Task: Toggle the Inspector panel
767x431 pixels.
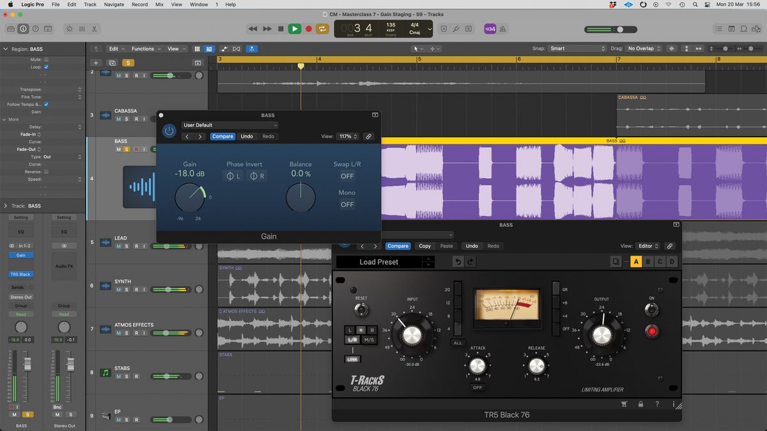Action: pyautogui.click(x=24, y=28)
